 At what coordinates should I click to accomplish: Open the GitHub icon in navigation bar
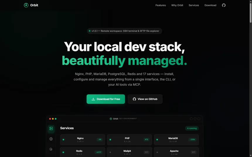(224, 5)
